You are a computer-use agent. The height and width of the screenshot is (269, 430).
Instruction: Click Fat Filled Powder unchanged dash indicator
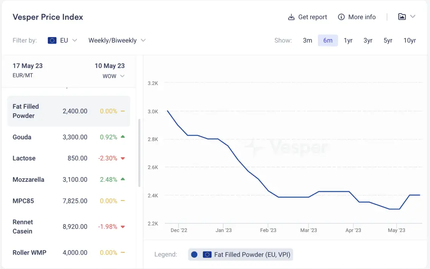[123, 111]
